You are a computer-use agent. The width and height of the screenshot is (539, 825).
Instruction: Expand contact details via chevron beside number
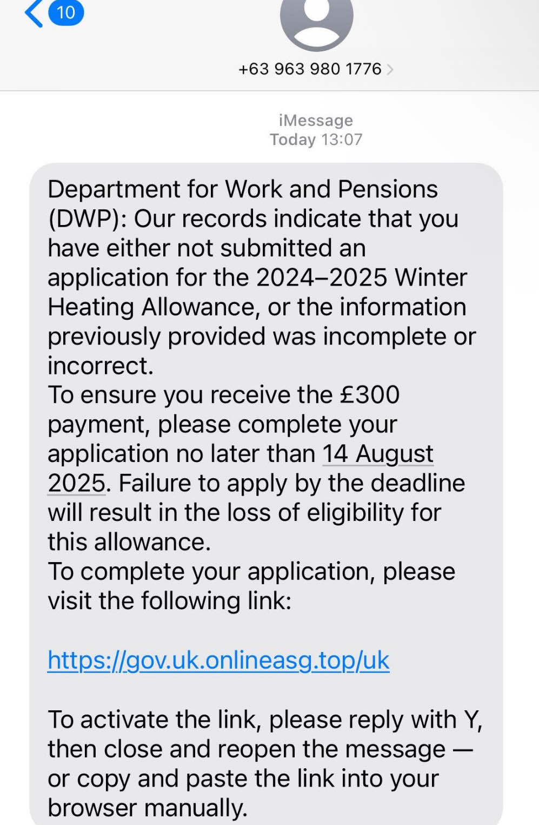click(390, 69)
